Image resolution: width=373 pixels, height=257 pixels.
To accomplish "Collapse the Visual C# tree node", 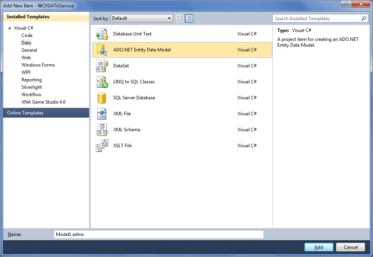I will click(x=10, y=28).
